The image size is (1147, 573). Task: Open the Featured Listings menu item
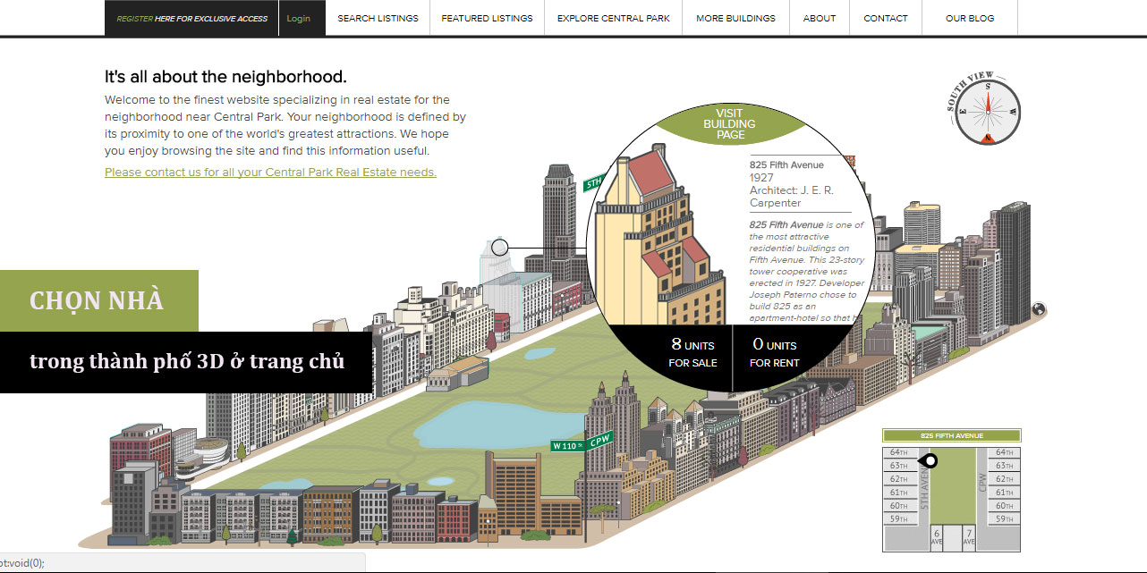pos(487,18)
